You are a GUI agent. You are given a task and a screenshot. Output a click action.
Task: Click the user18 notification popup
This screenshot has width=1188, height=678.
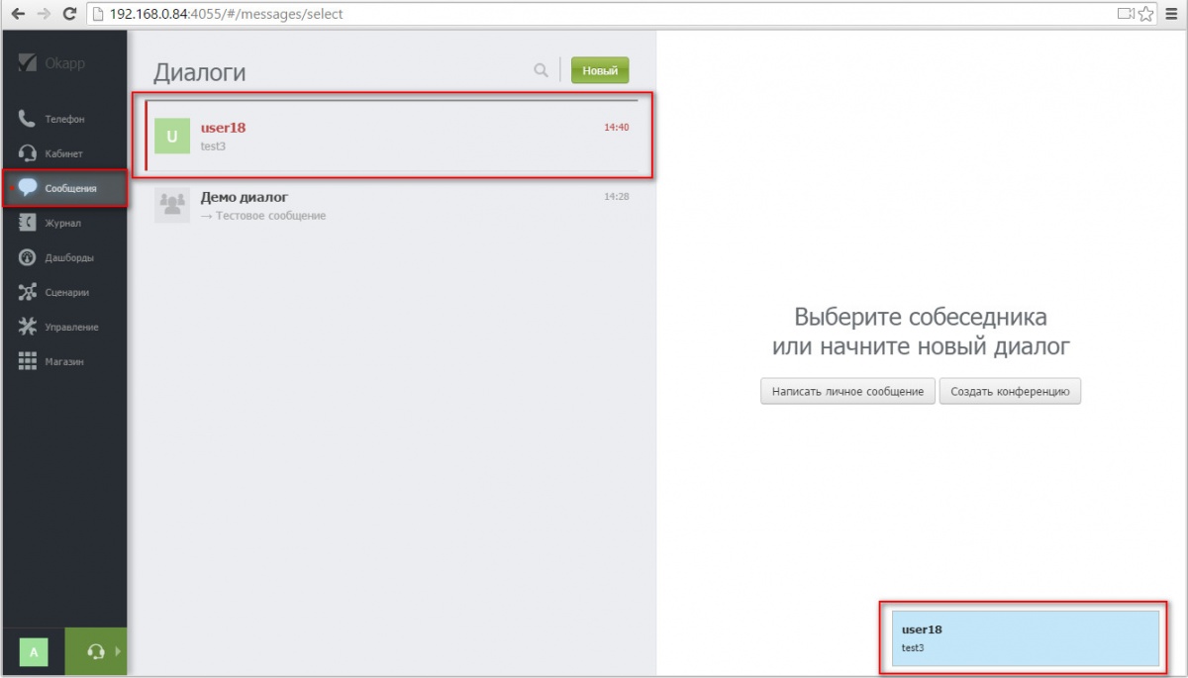point(1020,637)
